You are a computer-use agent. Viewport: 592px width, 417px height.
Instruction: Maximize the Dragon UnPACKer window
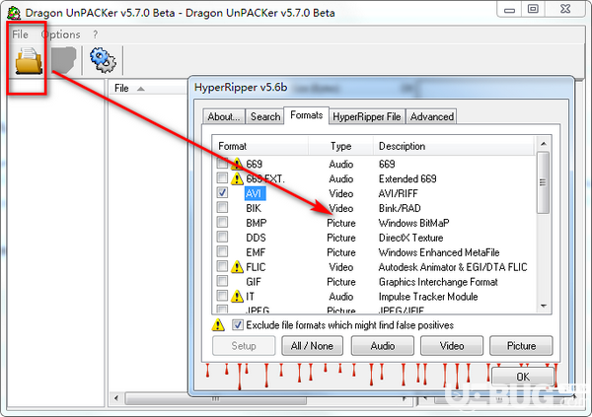click(533, 9)
